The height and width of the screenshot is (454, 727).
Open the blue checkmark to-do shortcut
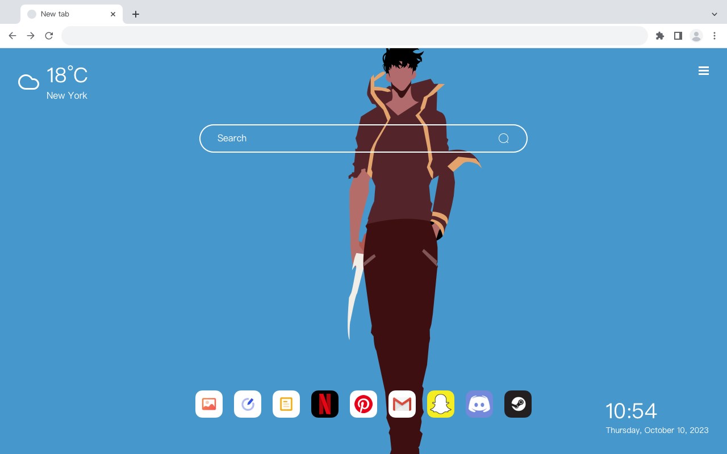[248, 404]
